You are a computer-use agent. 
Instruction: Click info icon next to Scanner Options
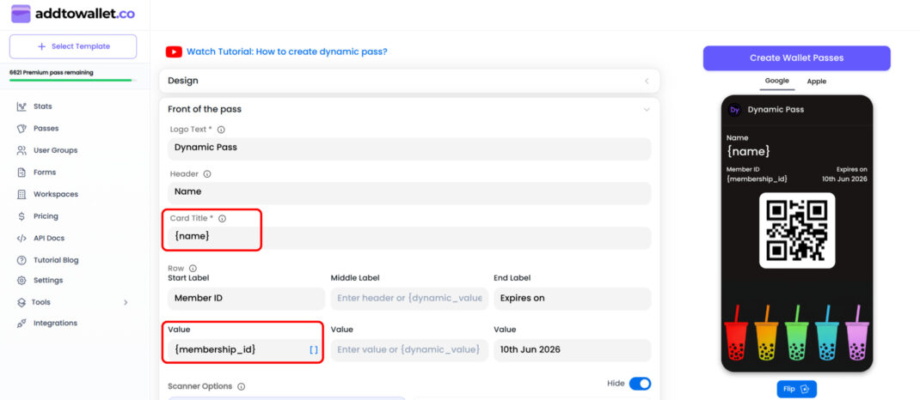click(x=241, y=386)
